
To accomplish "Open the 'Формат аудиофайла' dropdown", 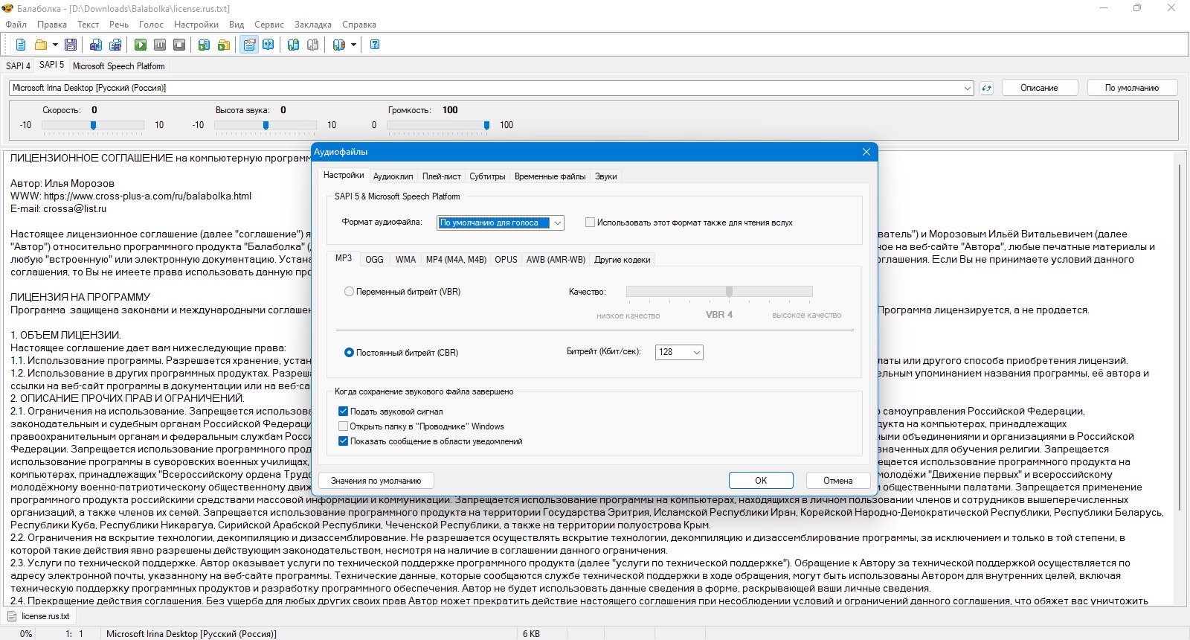I will (x=558, y=223).
